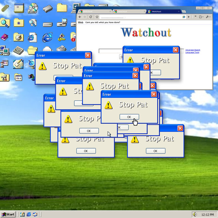Open the wrench settings menu in browser
218x218 pixels.
208,17
